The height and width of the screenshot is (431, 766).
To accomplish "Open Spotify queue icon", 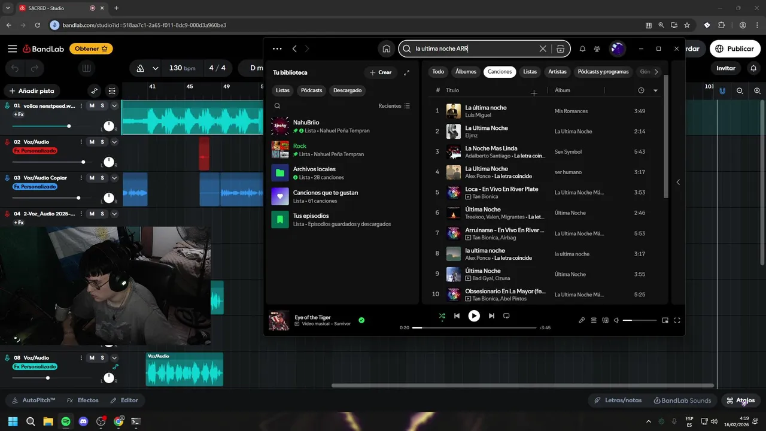I will (x=594, y=320).
